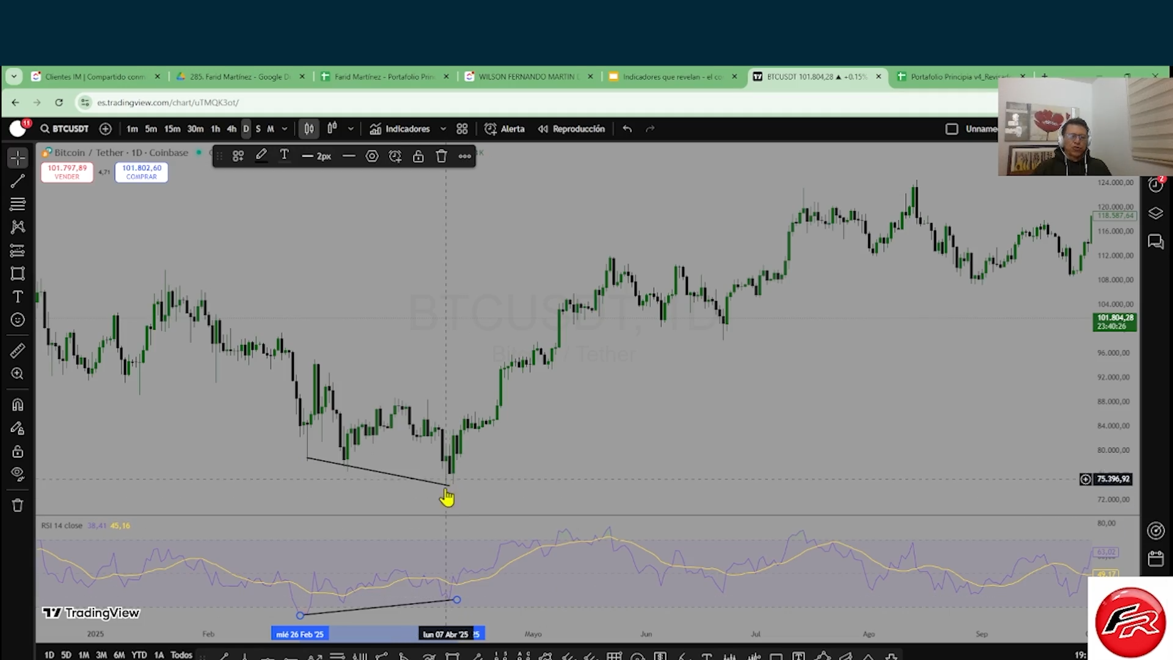The width and height of the screenshot is (1173, 660).
Task: Select the text tool in left sidebar
Action: click(x=18, y=297)
